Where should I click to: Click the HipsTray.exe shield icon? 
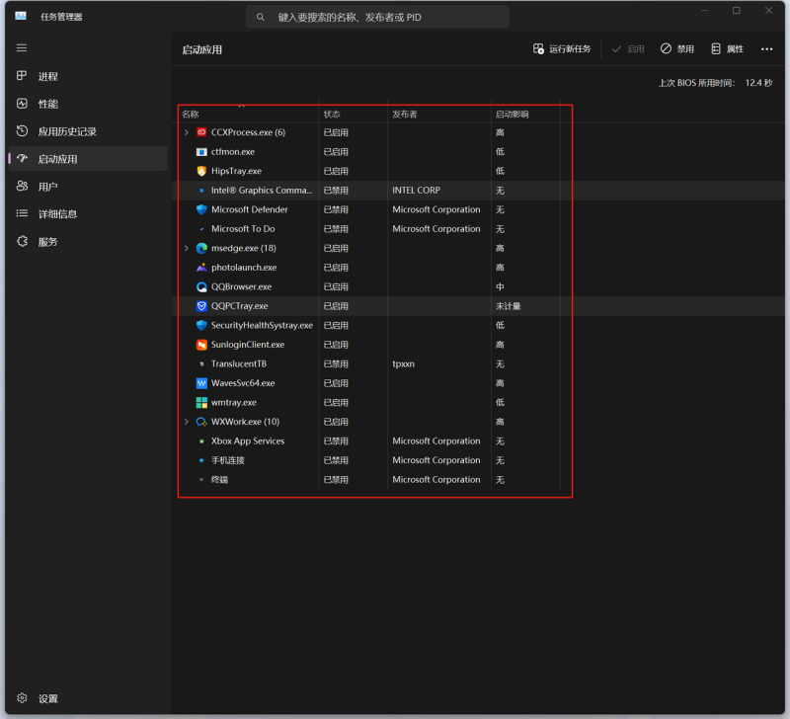point(201,171)
